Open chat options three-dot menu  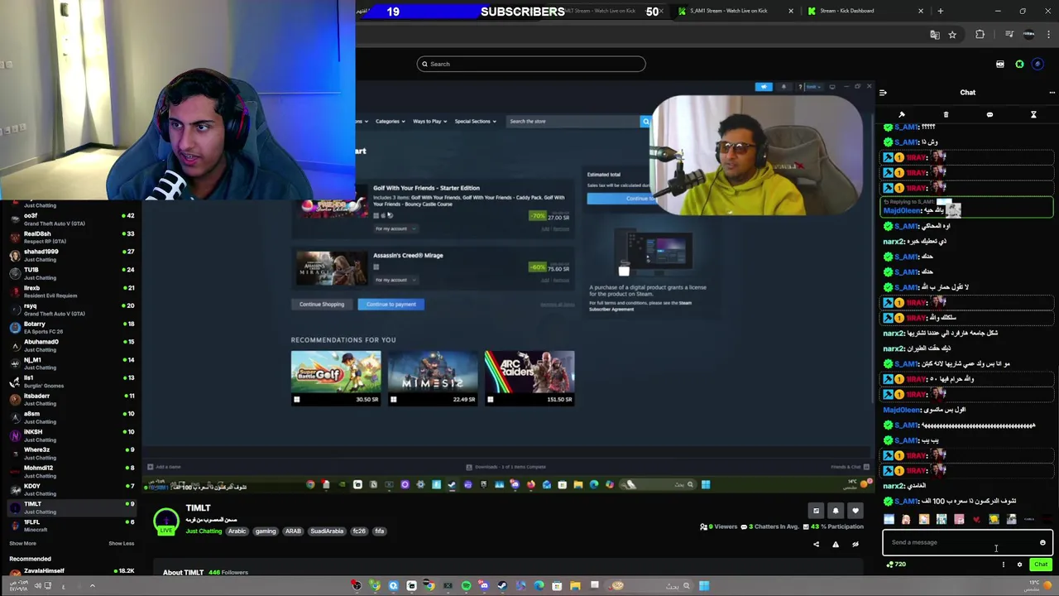[x=1052, y=93]
